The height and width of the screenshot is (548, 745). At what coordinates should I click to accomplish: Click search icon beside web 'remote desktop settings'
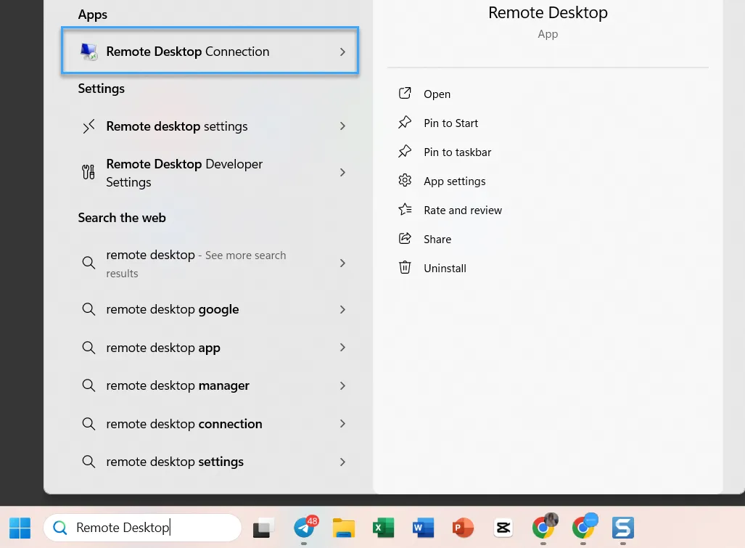coord(89,461)
